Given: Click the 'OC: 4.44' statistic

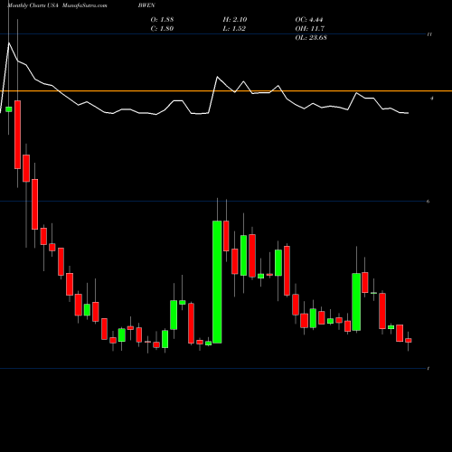Looking at the screenshot, I should pos(309,20).
